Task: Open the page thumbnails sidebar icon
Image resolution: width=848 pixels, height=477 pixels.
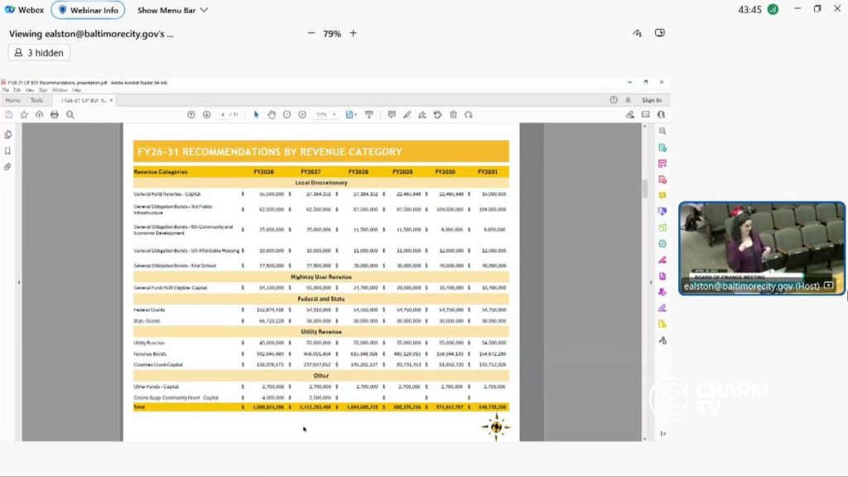Action: (x=8, y=135)
